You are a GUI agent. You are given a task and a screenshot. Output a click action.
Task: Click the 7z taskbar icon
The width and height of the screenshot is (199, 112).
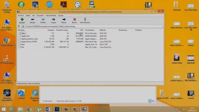pos(84,109)
